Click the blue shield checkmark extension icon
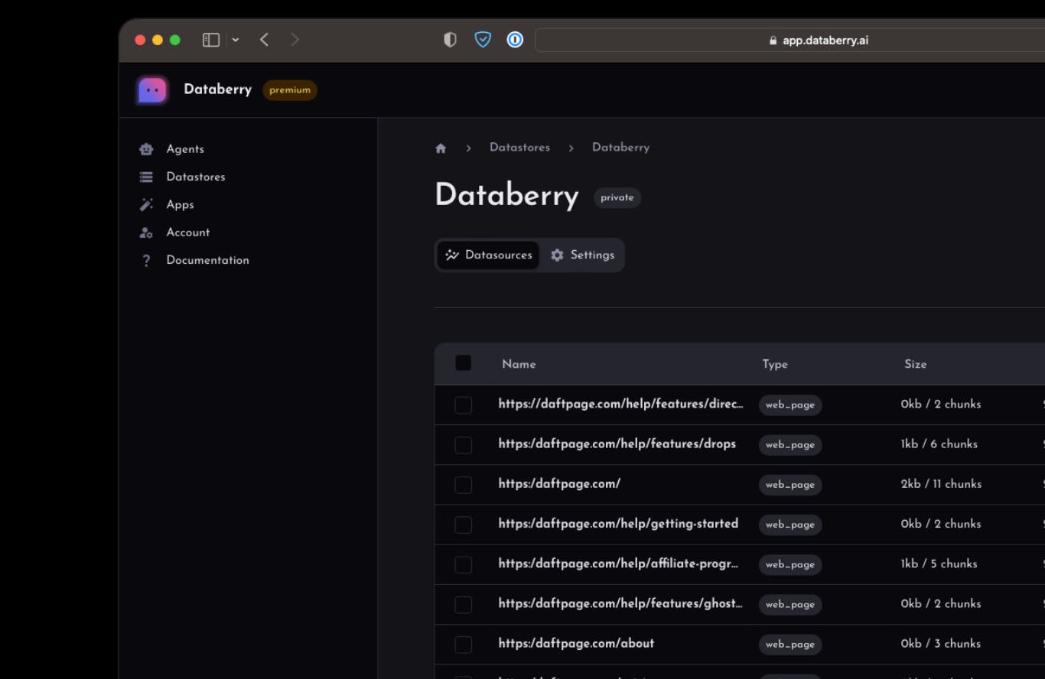The width and height of the screenshot is (1045, 679). (x=483, y=40)
